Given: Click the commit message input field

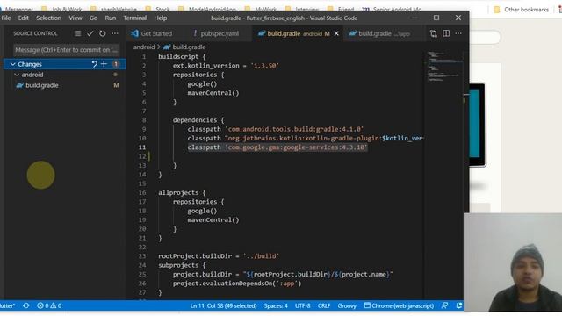Looking at the screenshot, I should point(67,50).
